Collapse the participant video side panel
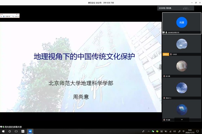Viewport: 202px width, 134px height. pos(161,67)
